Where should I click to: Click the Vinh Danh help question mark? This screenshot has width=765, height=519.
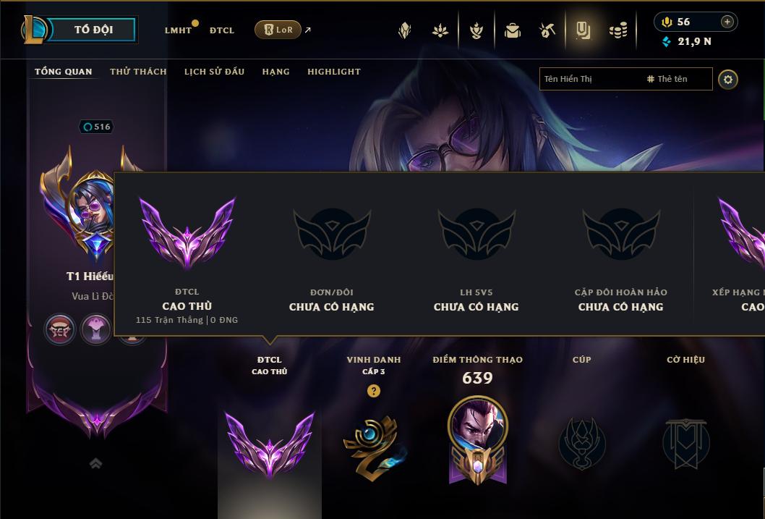point(374,391)
